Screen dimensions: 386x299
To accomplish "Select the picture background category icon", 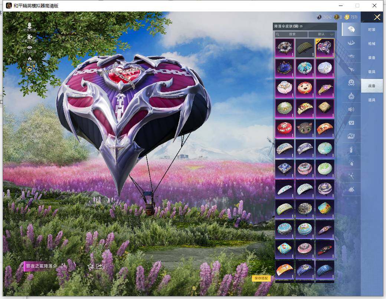I will click(x=351, y=136).
